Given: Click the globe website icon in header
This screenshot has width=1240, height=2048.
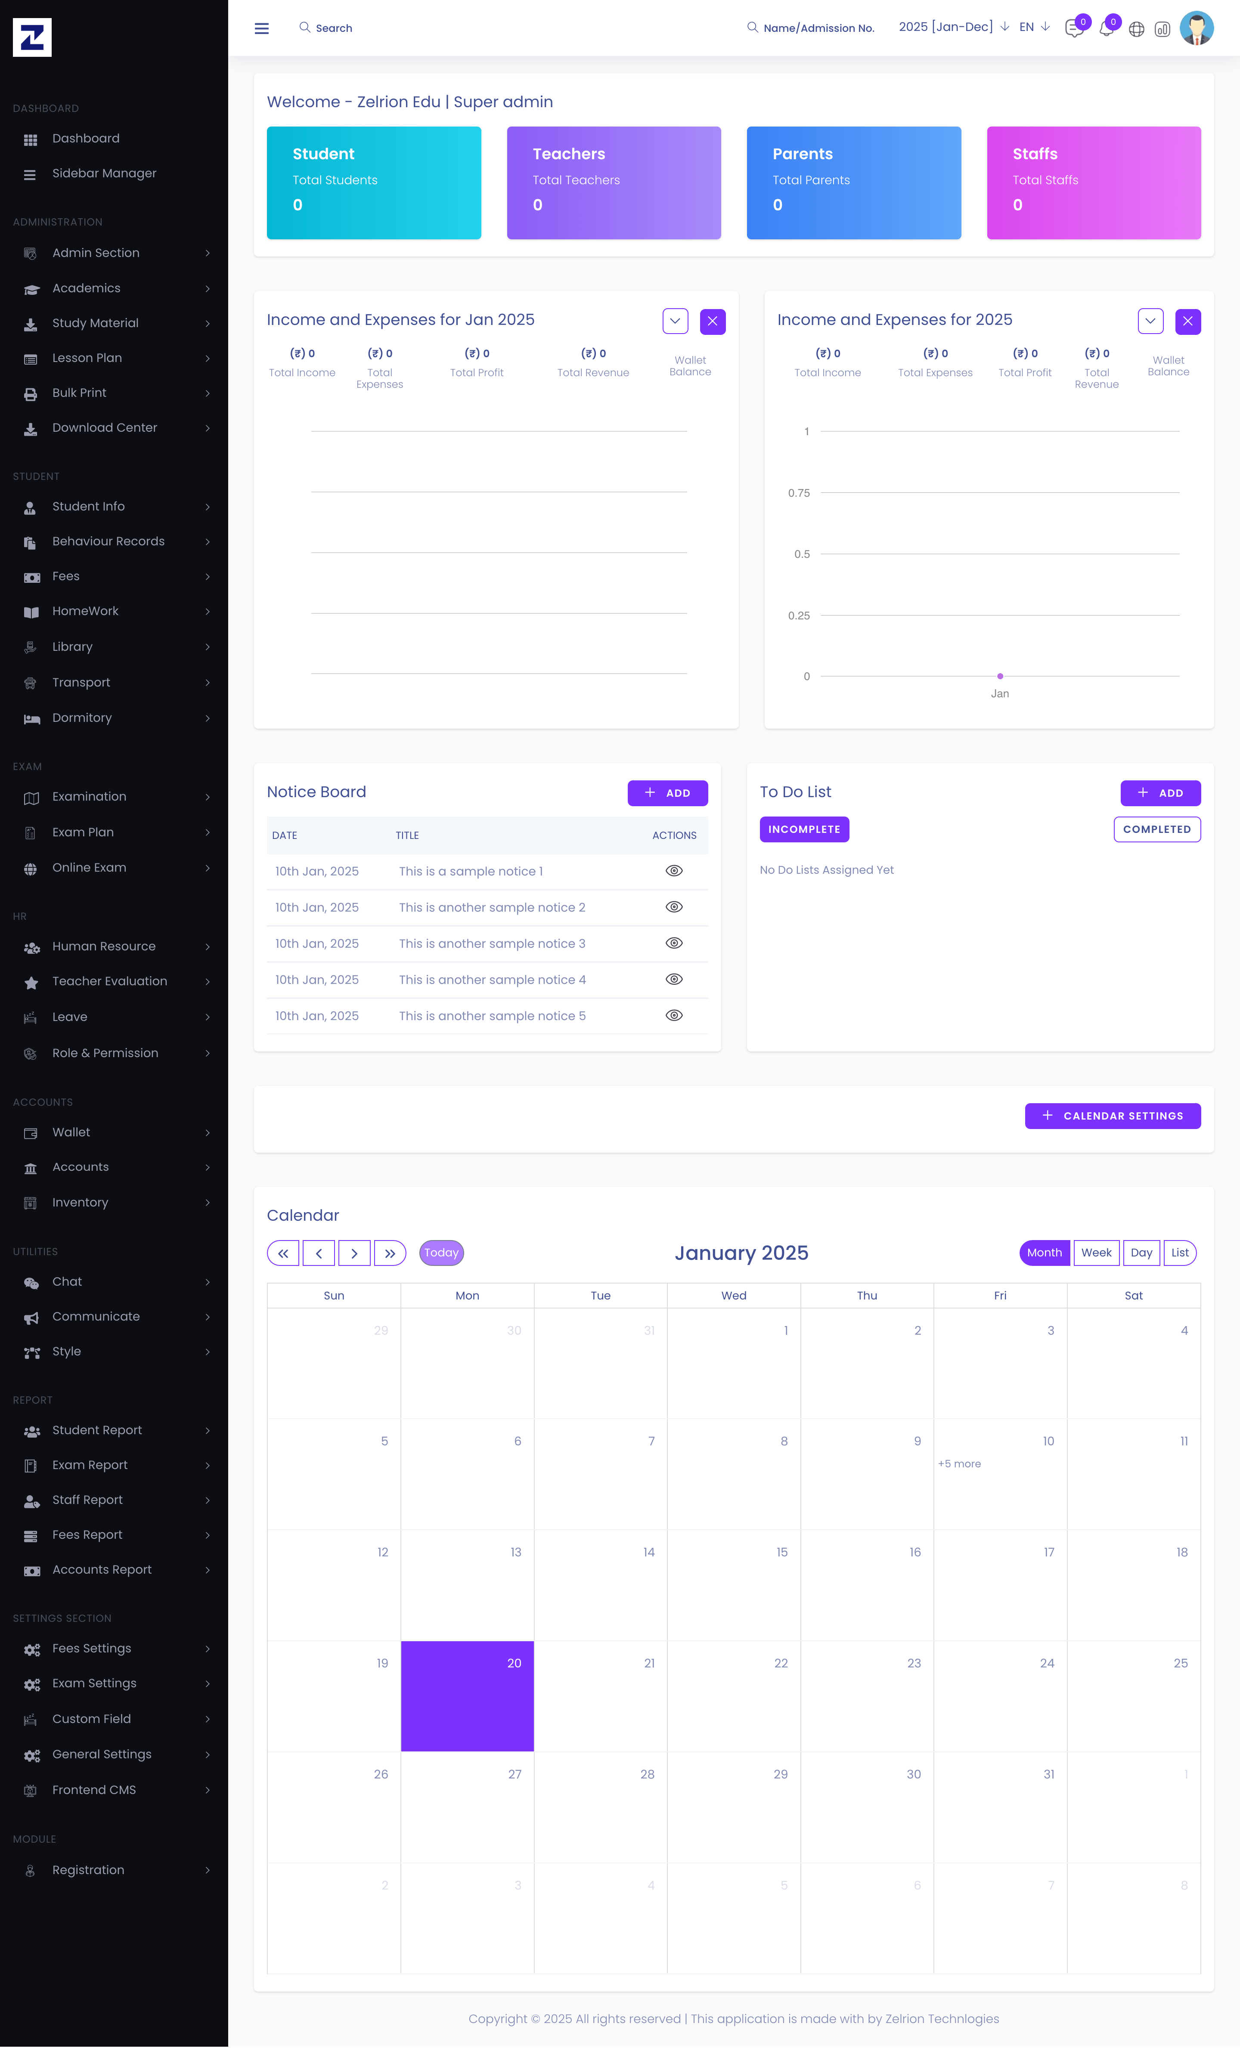Looking at the screenshot, I should 1136,29.
